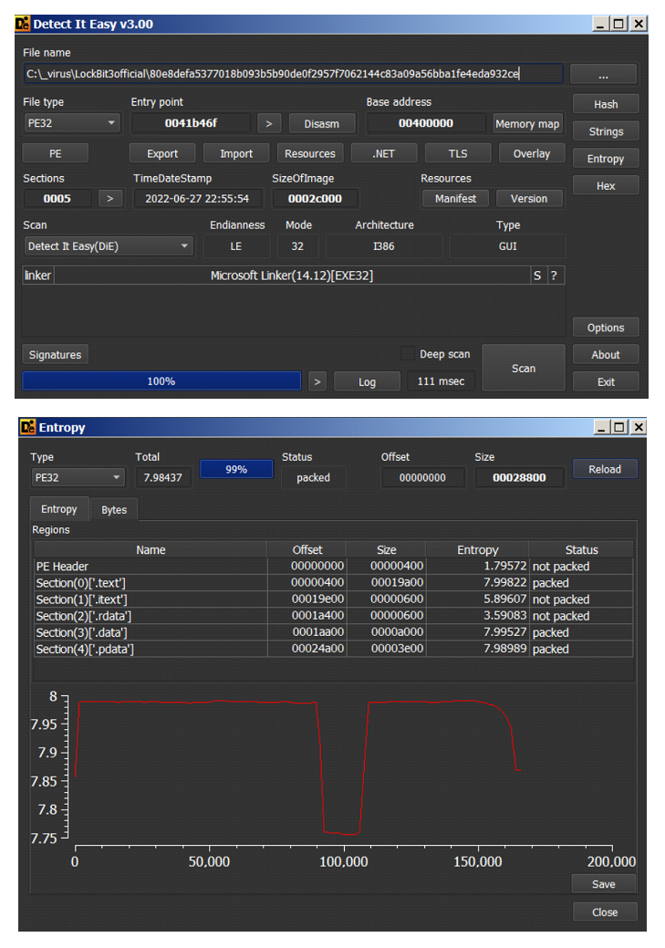Open the Memory map view
This screenshot has width=665, height=948.
[x=526, y=124]
